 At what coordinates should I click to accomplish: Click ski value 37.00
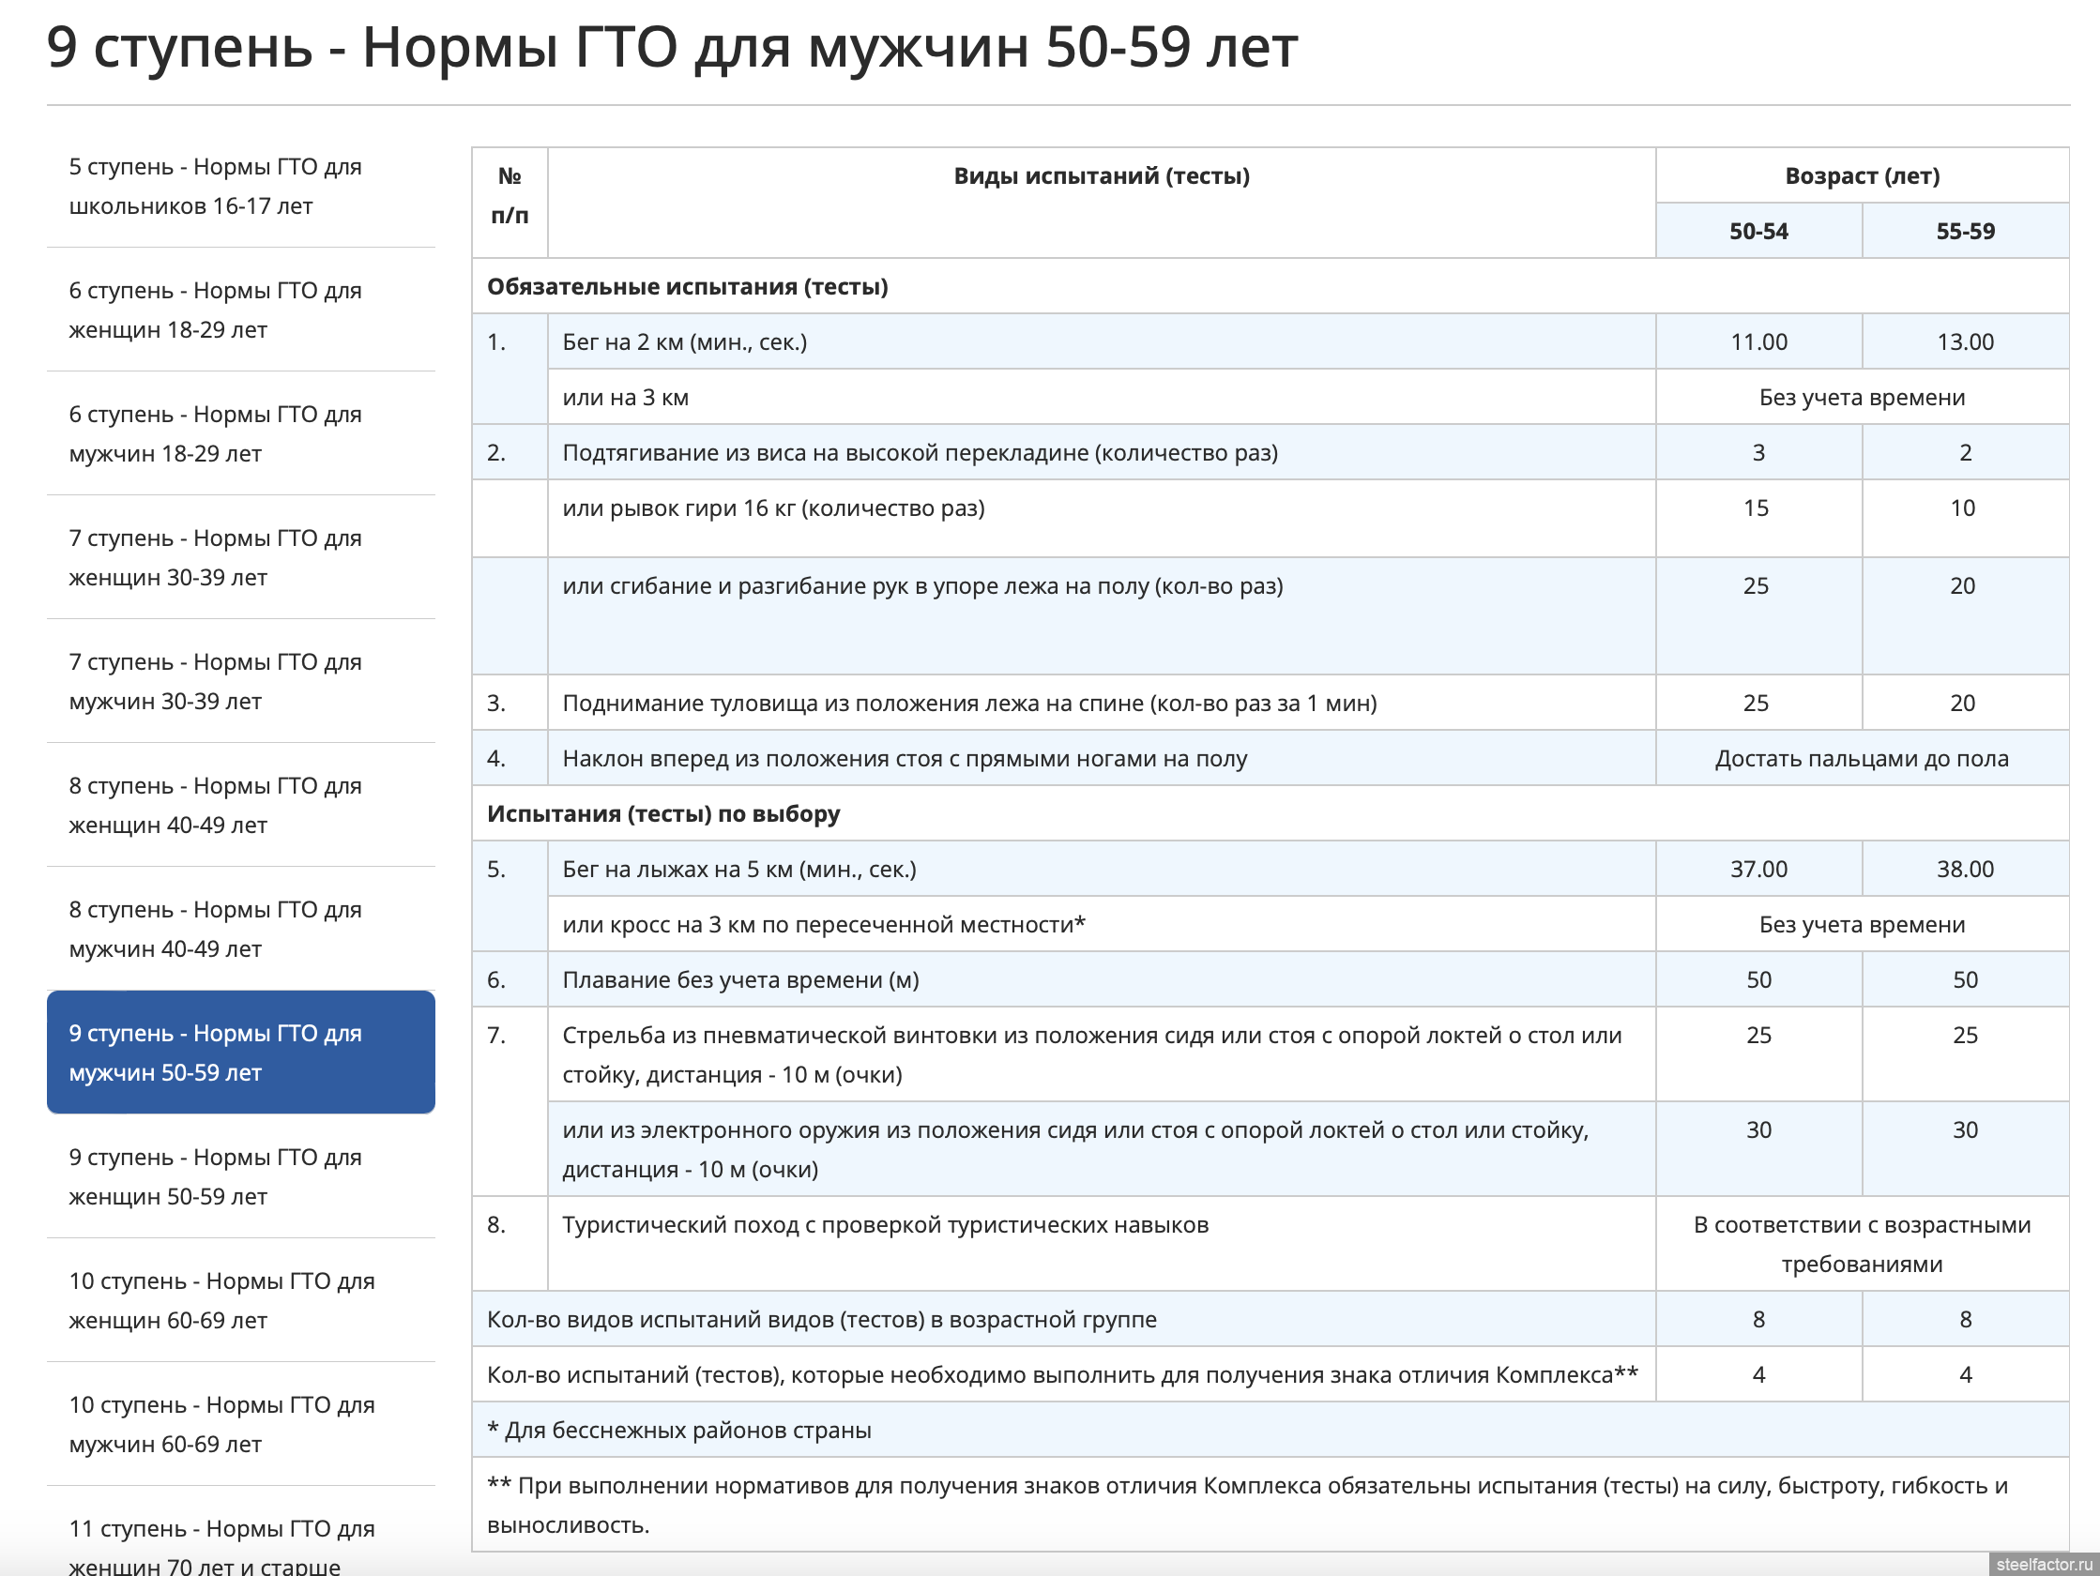point(1758,870)
